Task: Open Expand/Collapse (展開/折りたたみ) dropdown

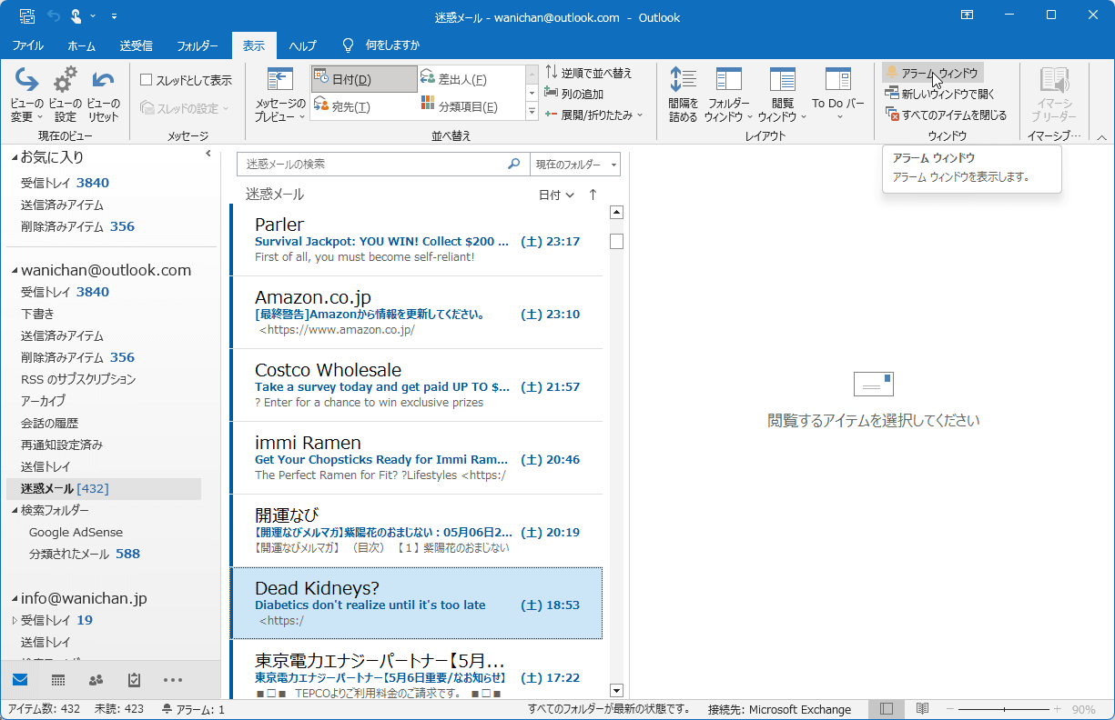Action: [x=593, y=115]
